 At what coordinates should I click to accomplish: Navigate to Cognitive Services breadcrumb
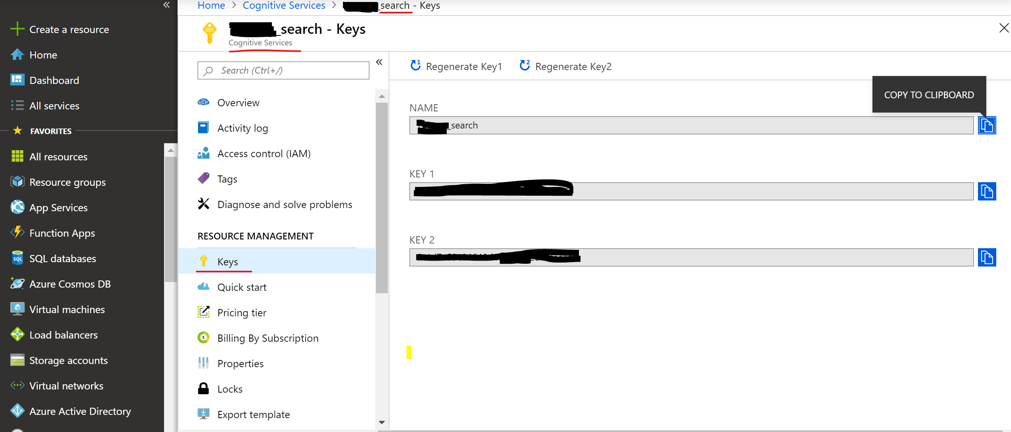point(284,5)
